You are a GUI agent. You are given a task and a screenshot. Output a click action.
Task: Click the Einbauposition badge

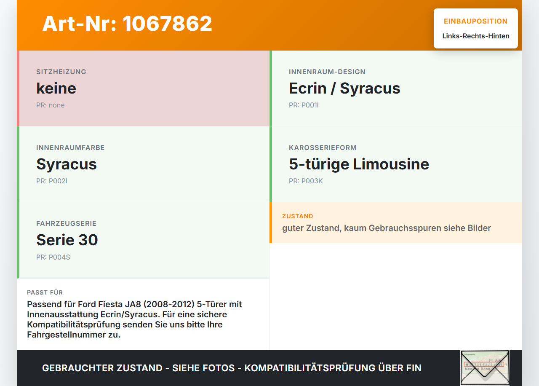point(476,29)
